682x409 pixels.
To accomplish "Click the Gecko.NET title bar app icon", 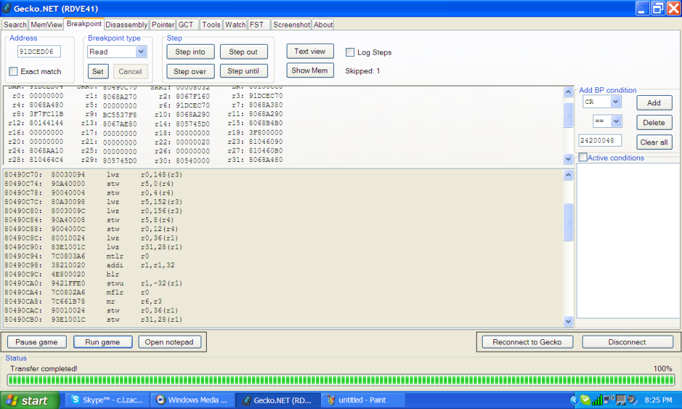I will 7,8.
